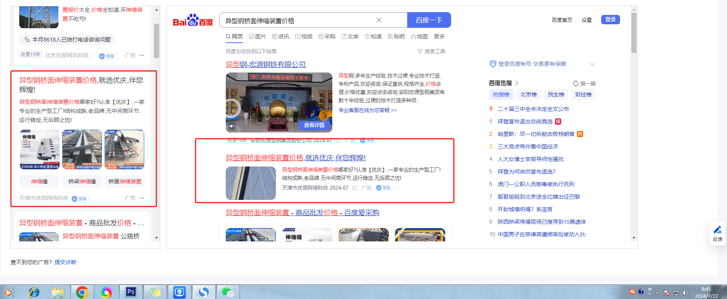Screen dimensions: 727x299
Task: Switch to the 图片 tab
Action: [x=257, y=36]
